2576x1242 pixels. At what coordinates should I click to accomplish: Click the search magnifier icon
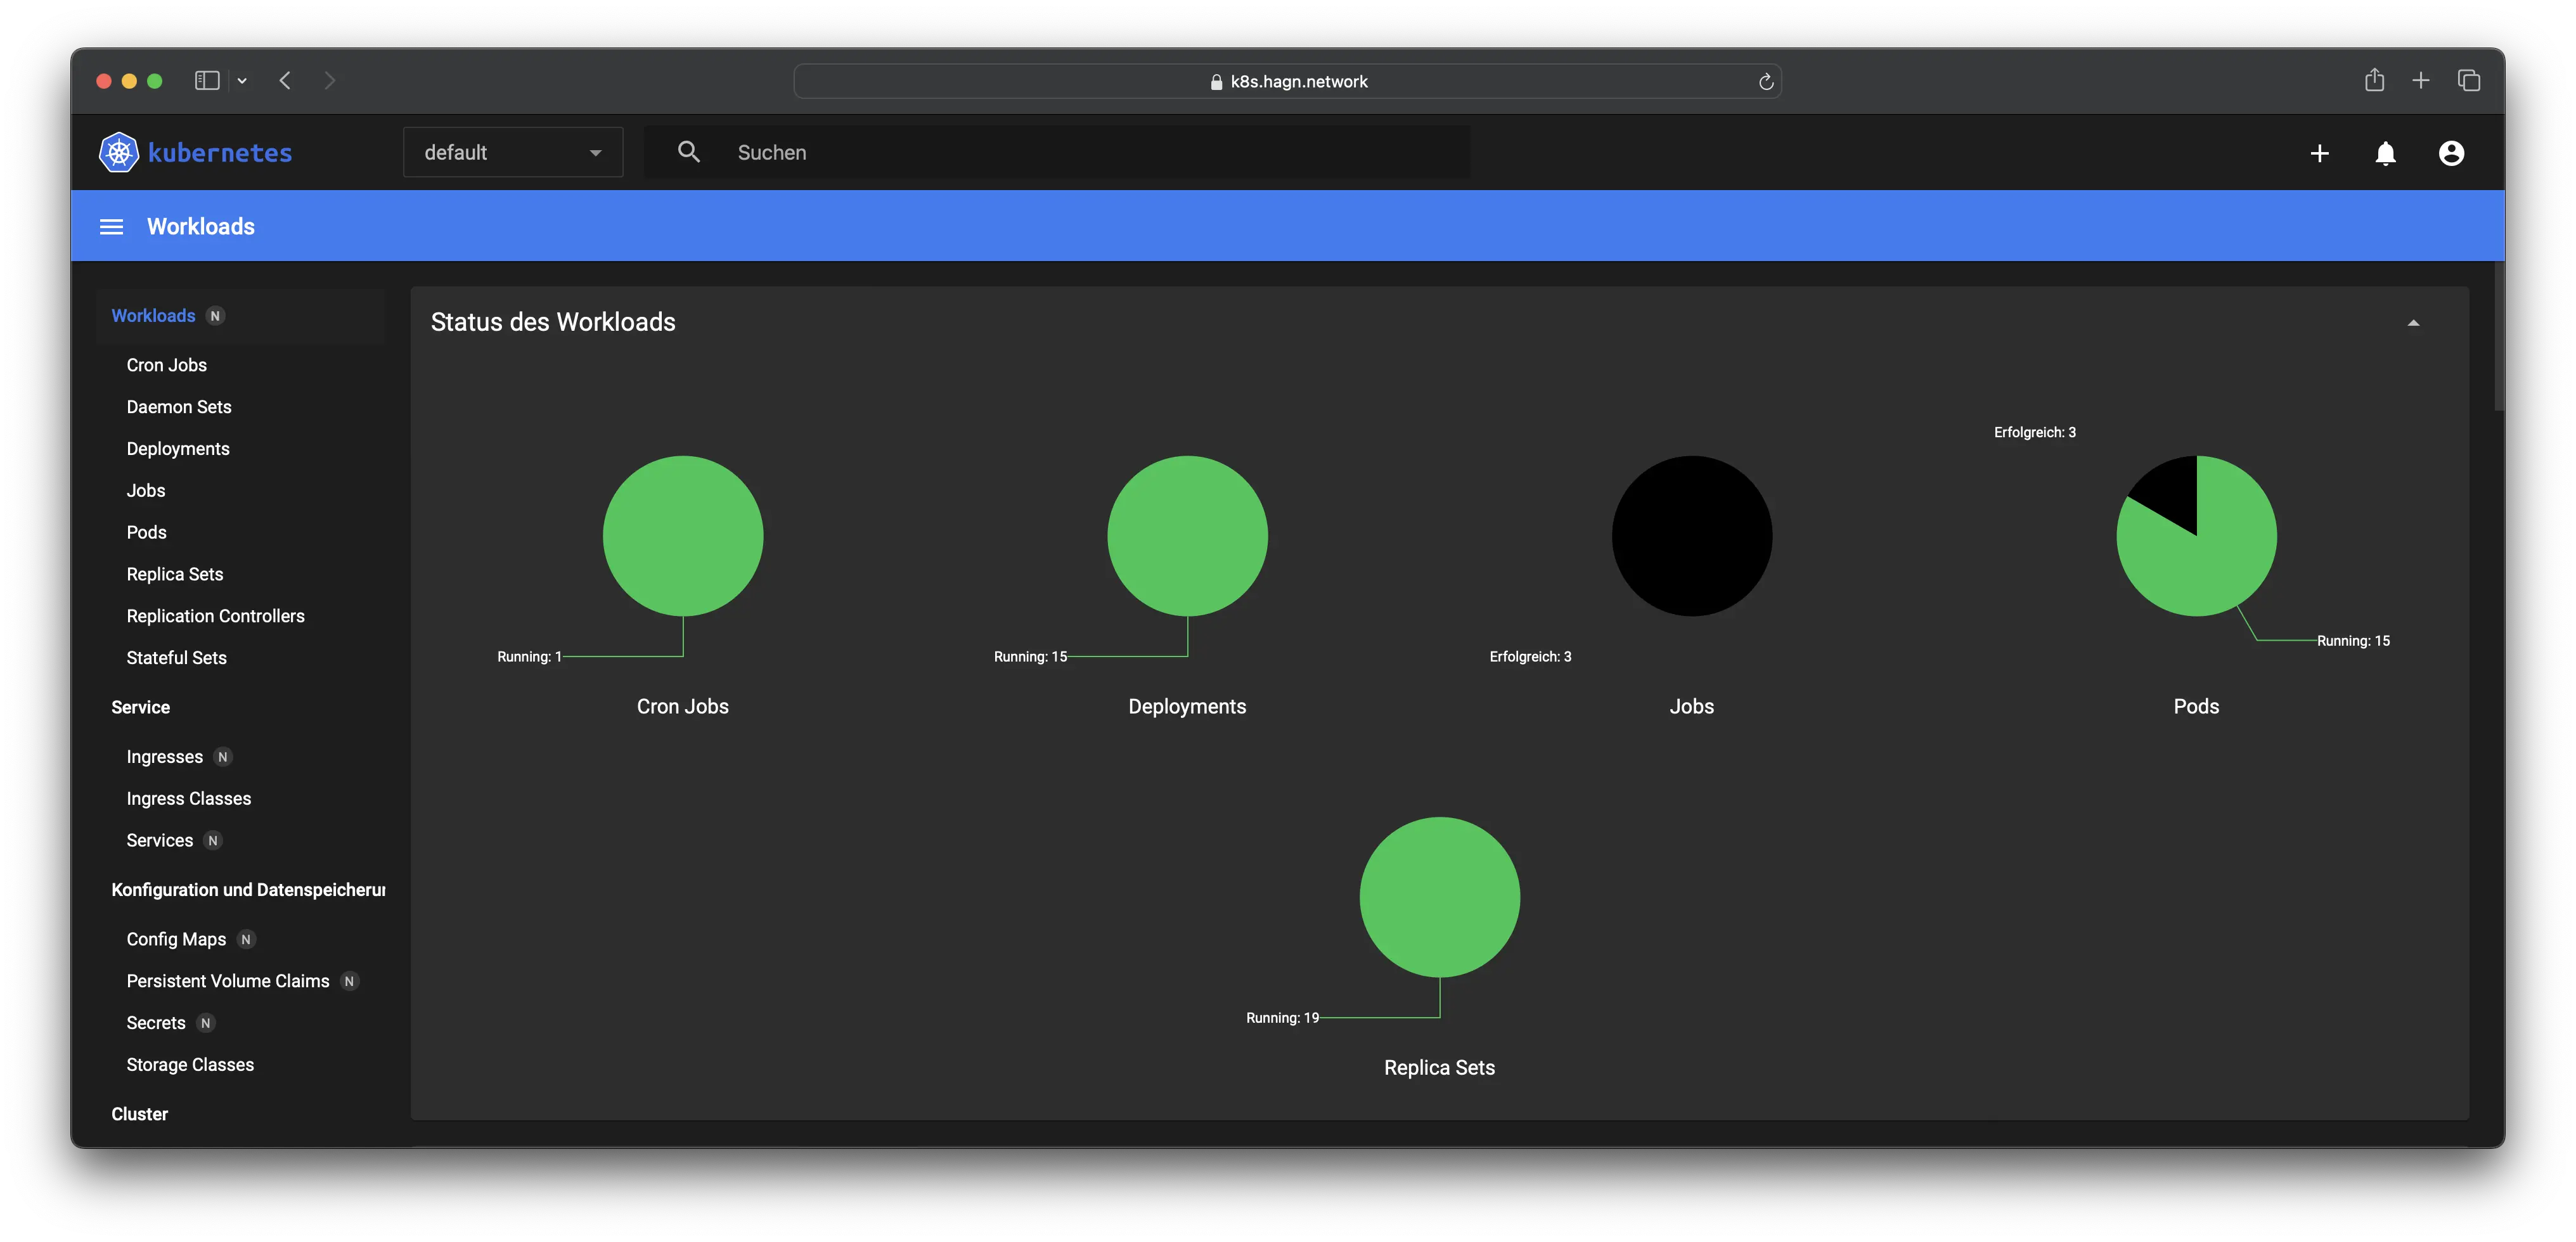688,152
